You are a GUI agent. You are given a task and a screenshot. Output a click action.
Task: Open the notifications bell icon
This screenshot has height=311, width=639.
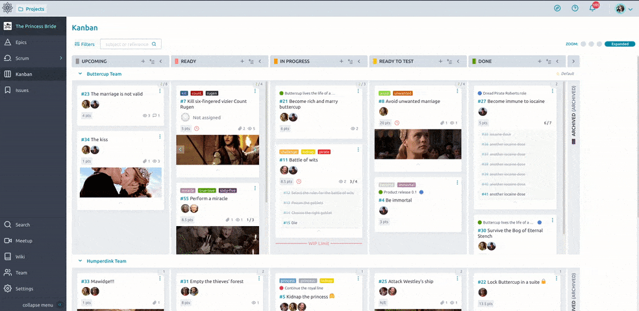point(592,8)
